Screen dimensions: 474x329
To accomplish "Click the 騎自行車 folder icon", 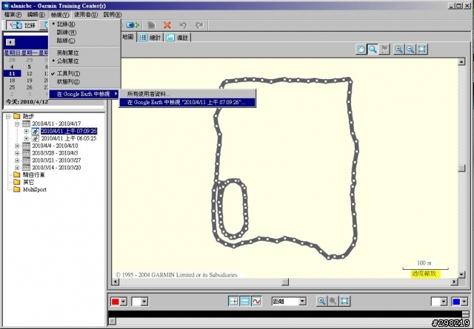I will pyautogui.click(x=17, y=174).
